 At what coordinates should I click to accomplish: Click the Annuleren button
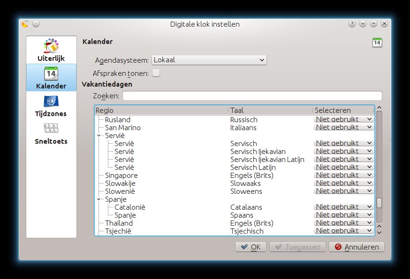point(357,247)
